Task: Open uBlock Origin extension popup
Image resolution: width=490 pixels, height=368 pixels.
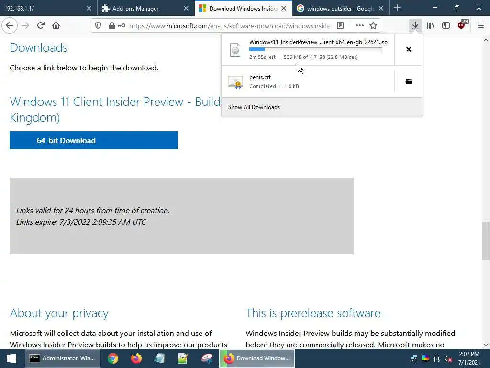Action: tap(462, 26)
